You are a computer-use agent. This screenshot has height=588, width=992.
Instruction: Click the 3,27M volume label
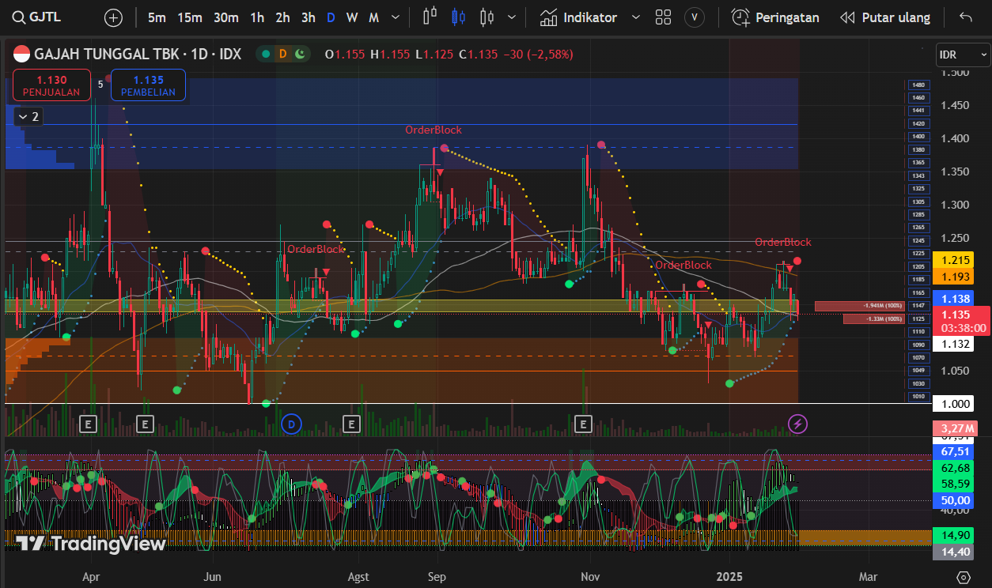pyautogui.click(x=956, y=429)
